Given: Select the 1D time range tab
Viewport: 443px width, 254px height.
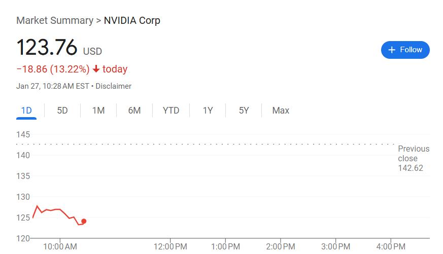Looking at the screenshot, I should [x=26, y=111].
